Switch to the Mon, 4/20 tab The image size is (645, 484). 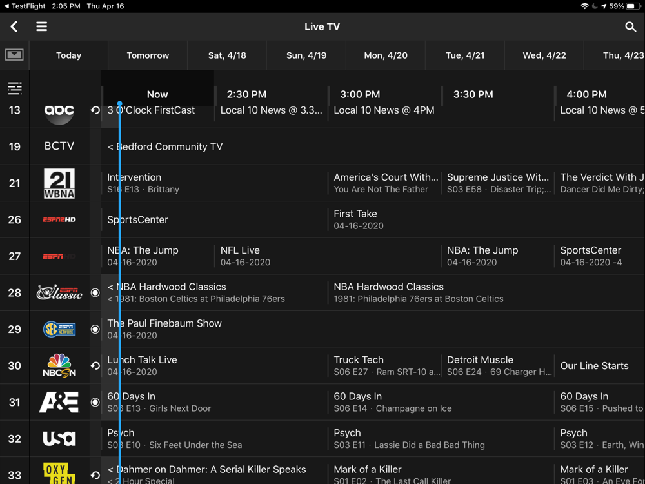(x=386, y=55)
